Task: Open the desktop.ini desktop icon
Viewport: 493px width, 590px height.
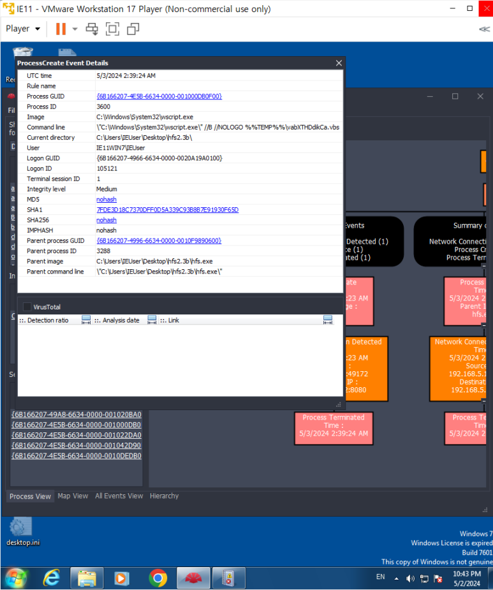Action: click(x=22, y=532)
